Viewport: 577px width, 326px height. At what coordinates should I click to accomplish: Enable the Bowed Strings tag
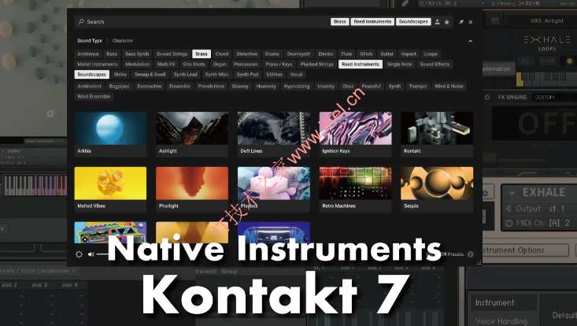pos(172,54)
